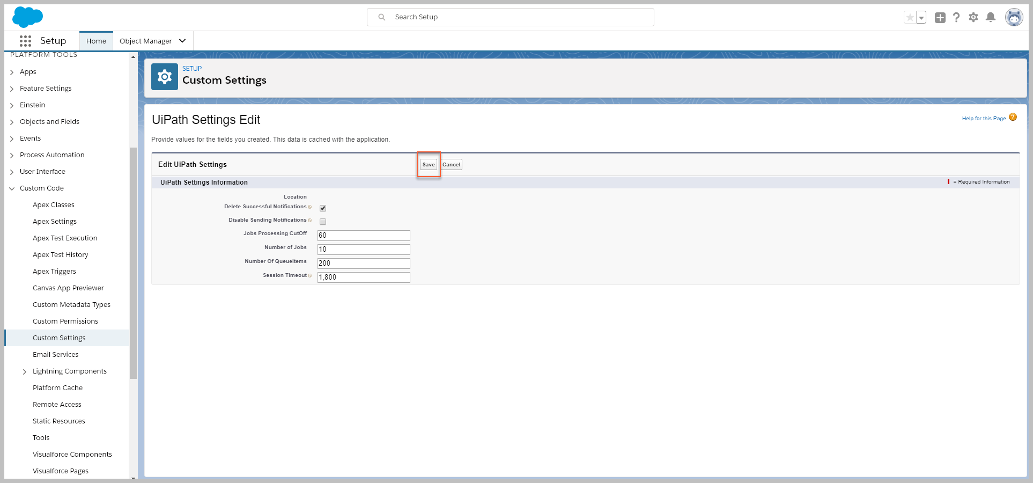Open the user profile avatar
The height and width of the screenshot is (483, 1033).
pos(1014,18)
